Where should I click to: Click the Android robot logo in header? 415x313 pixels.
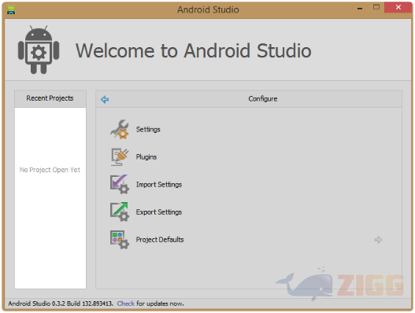point(39,50)
